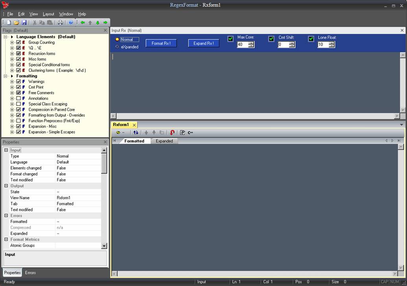Click the yellow state icon in Rxform1 toolbar
The width and height of the screenshot is (407, 286).
click(118, 133)
